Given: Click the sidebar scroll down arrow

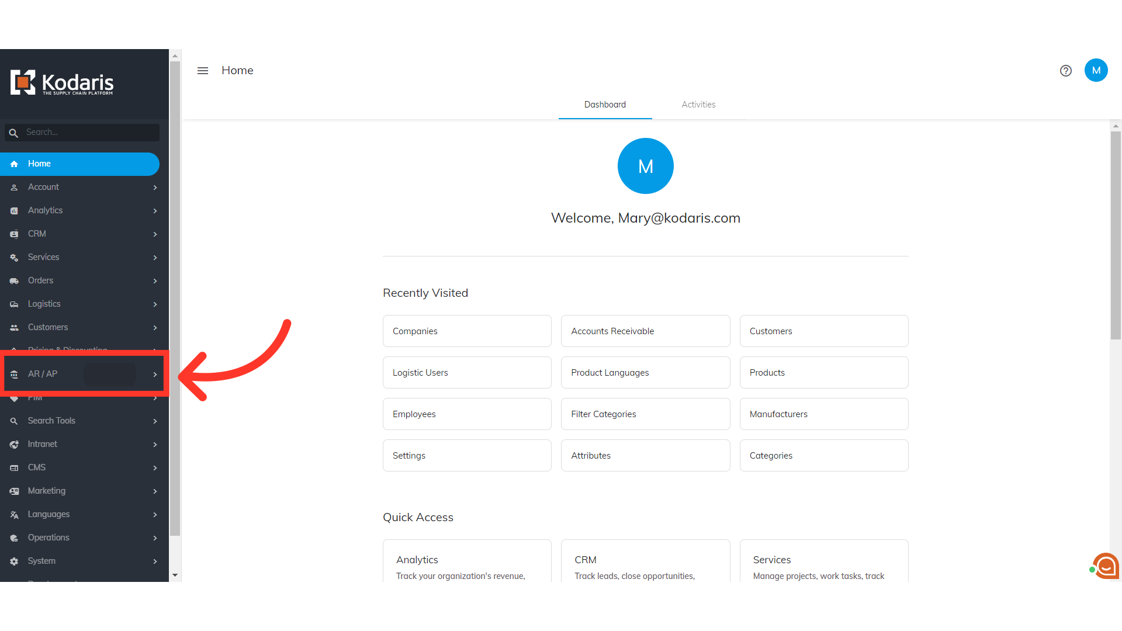Looking at the screenshot, I should pyautogui.click(x=175, y=575).
